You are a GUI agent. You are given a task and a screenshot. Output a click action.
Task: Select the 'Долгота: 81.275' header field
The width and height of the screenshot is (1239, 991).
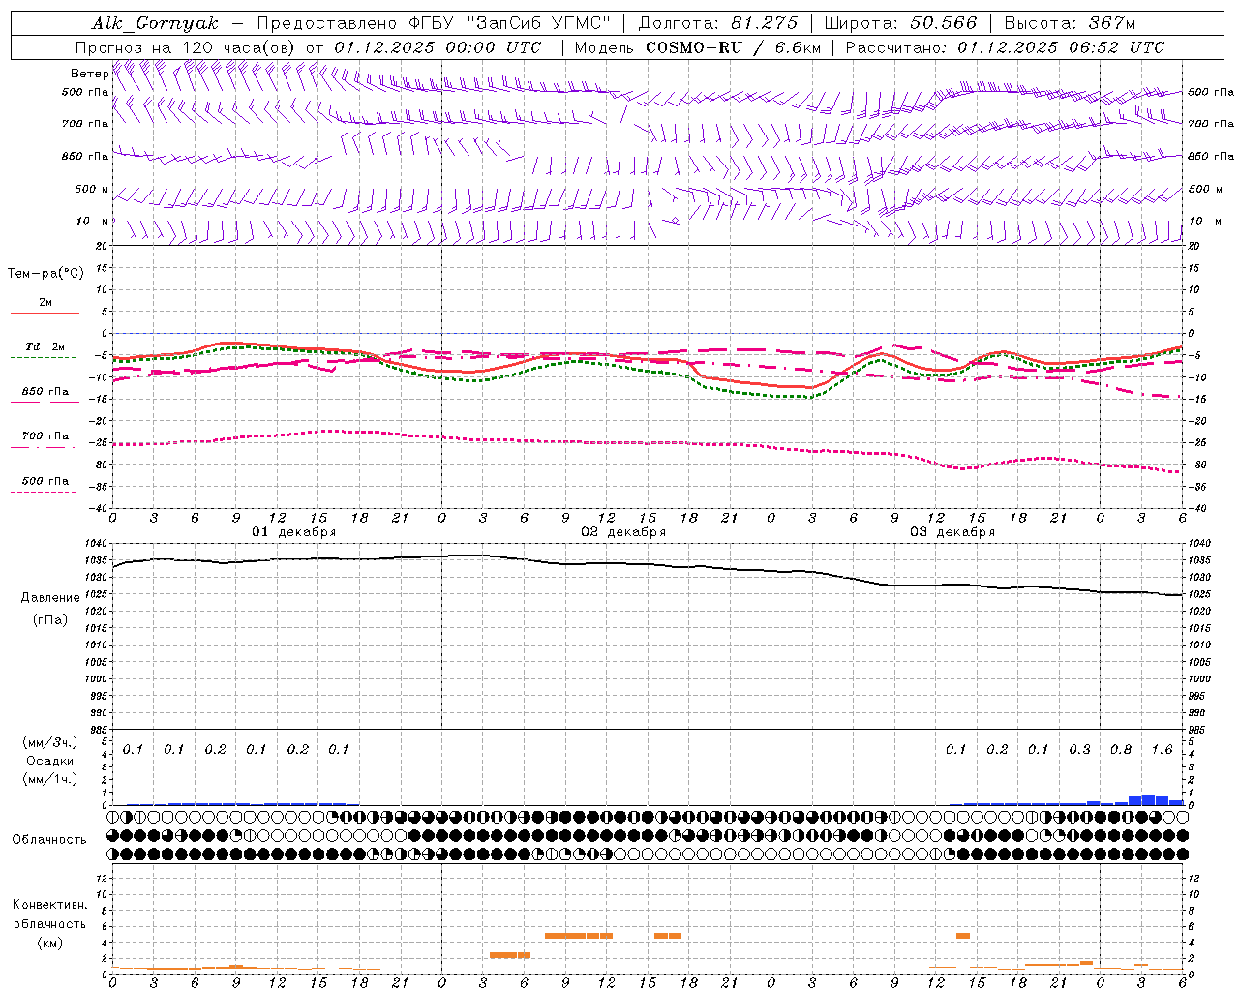[x=718, y=23]
